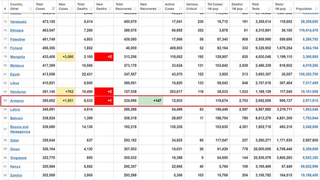The image size is (320, 180).
Task: Click Armenia's population link 2,971,913
Action: (x=311, y=101)
